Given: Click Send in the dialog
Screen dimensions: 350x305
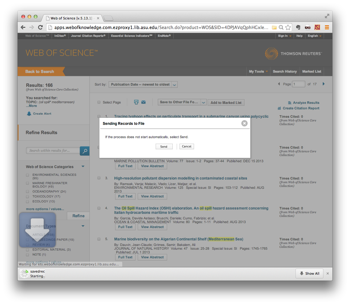Looking at the screenshot, I should pos(164,146).
